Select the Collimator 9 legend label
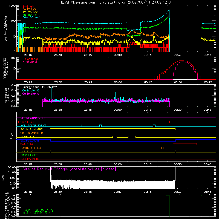 click(x=31, y=94)
